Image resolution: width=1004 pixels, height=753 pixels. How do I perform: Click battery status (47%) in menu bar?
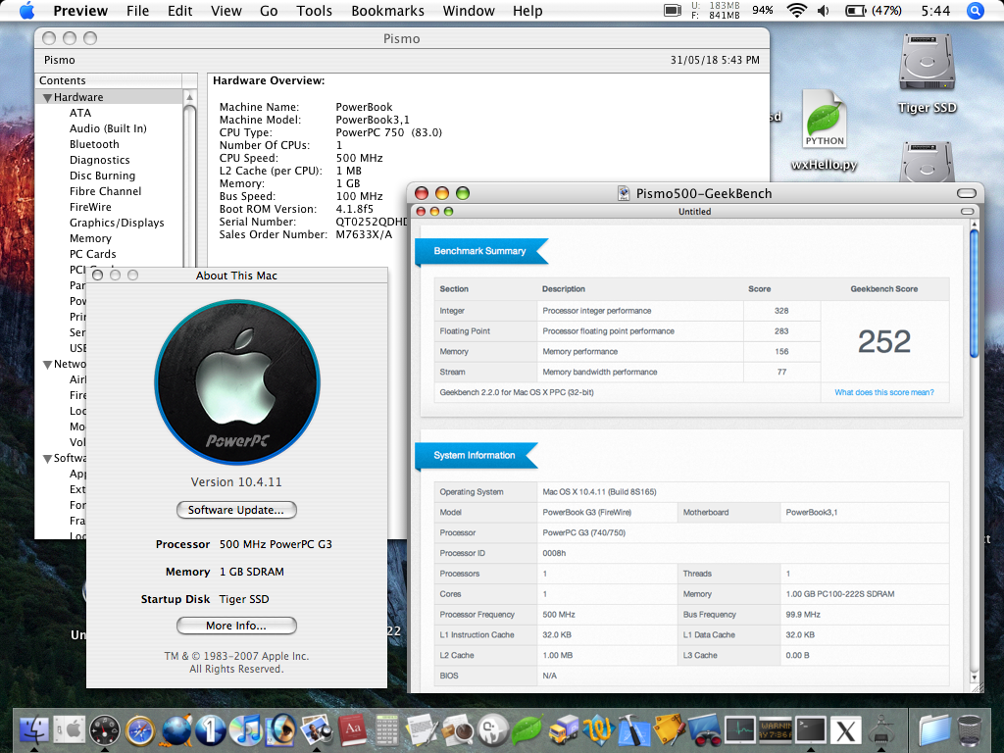point(874,11)
